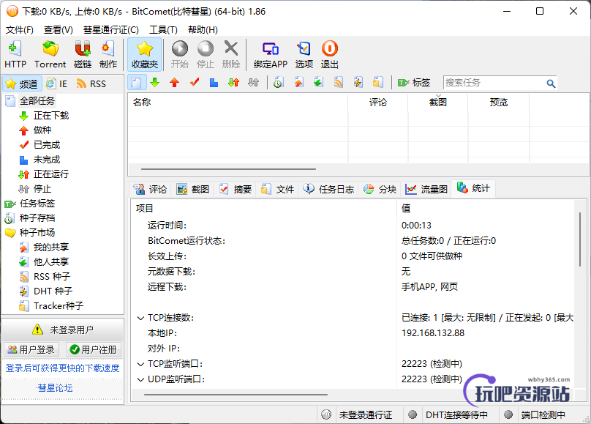The width and height of the screenshot is (591, 424).
Task: Select 我的共享 tree item
Action: (x=51, y=248)
